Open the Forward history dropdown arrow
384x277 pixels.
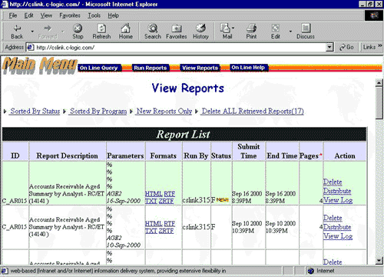pos(63,32)
